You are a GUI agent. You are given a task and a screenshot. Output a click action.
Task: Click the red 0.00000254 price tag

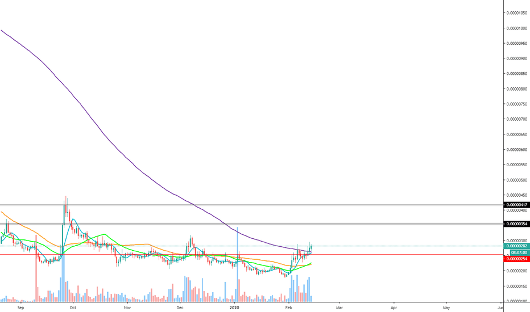(x=516, y=259)
